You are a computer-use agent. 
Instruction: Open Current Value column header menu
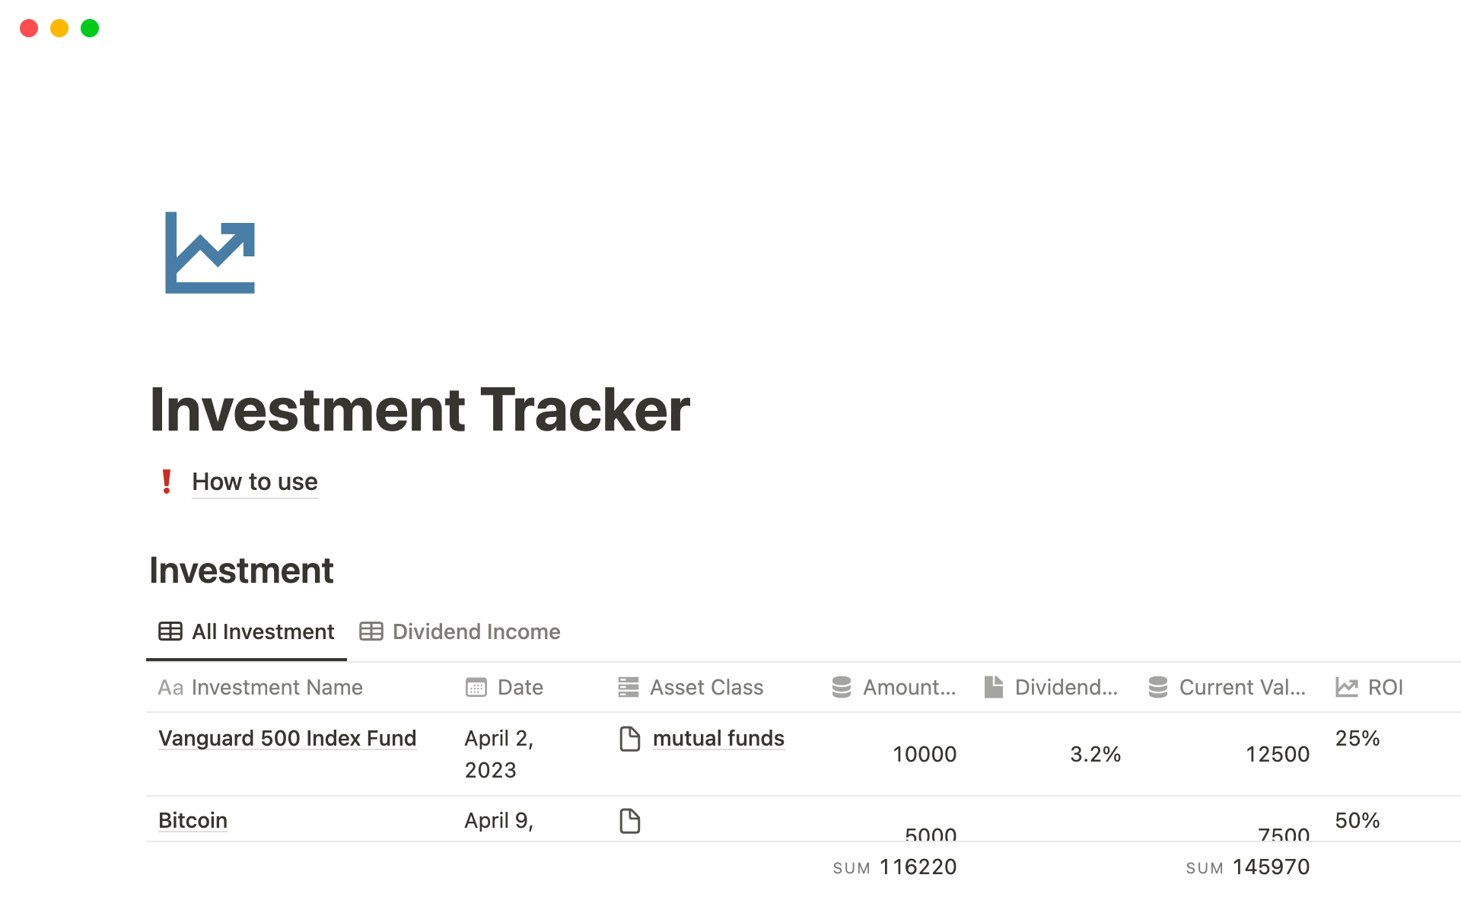point(1241,688)
